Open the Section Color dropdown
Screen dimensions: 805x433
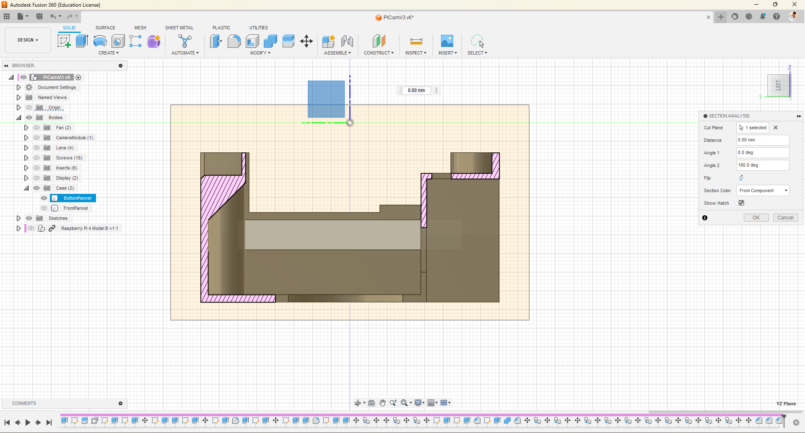pos(763,190)
